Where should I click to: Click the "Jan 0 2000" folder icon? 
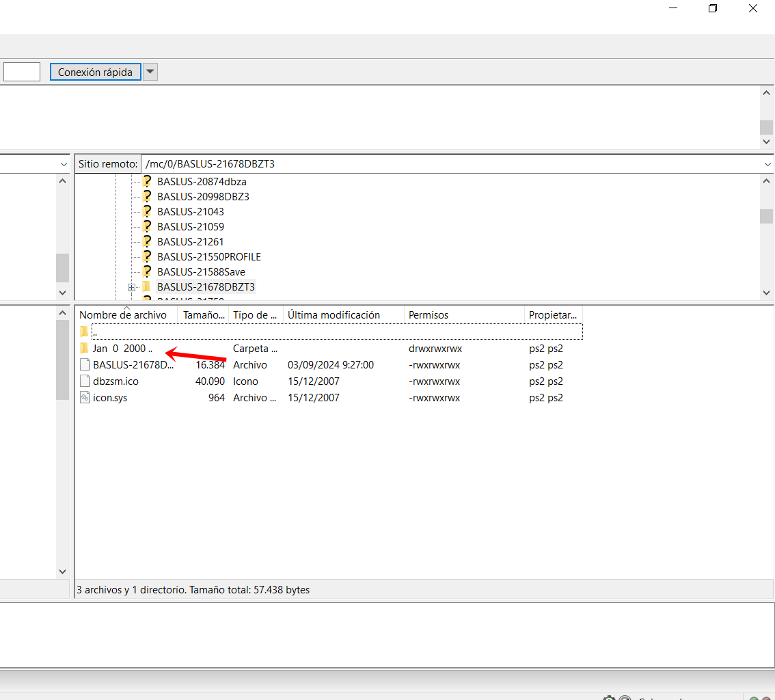click(x=84, y=349)
